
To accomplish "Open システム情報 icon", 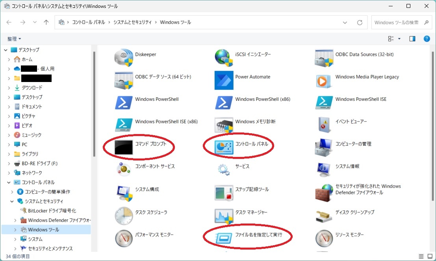I will point(324,170).
